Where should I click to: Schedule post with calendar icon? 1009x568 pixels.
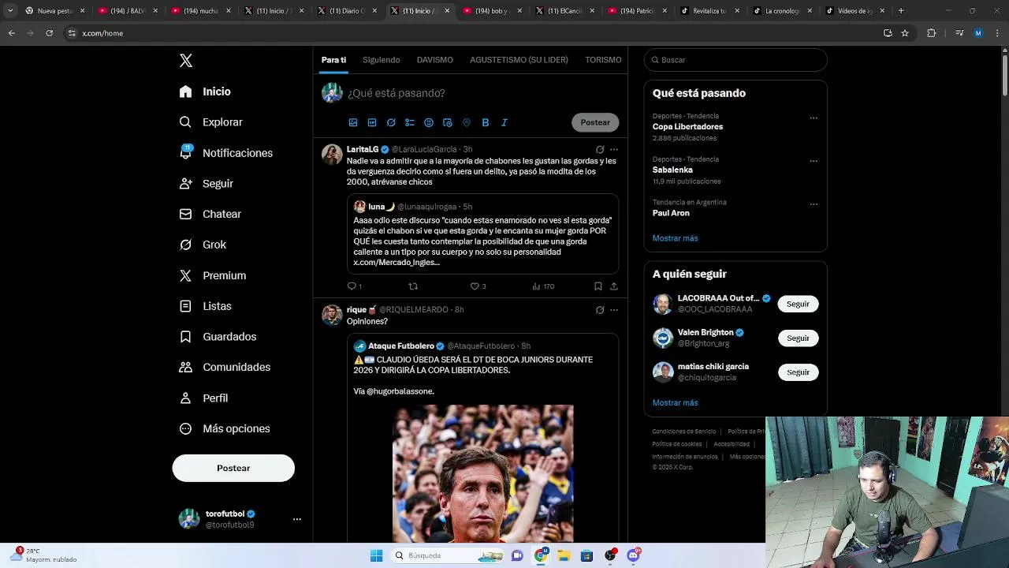tap(448, 122)
